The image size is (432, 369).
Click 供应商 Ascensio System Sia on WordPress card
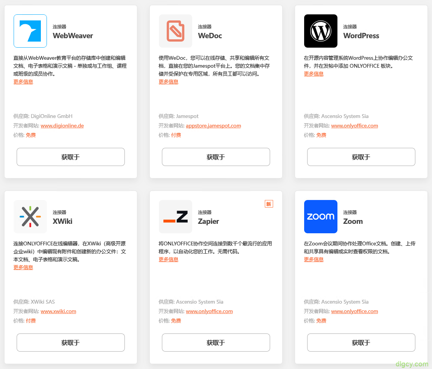coord(336,116)
